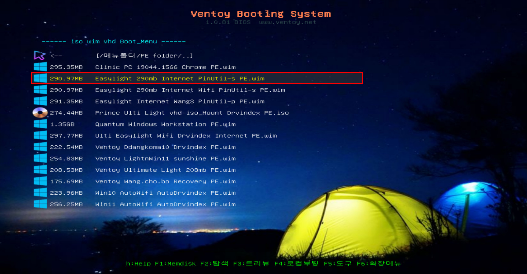Click F5:도구 tools option
This screenshot has width=527, height=274.
pyautogui.click(x=338, y=264)
